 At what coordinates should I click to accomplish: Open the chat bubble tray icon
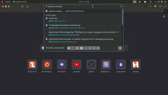coord(145,2)
